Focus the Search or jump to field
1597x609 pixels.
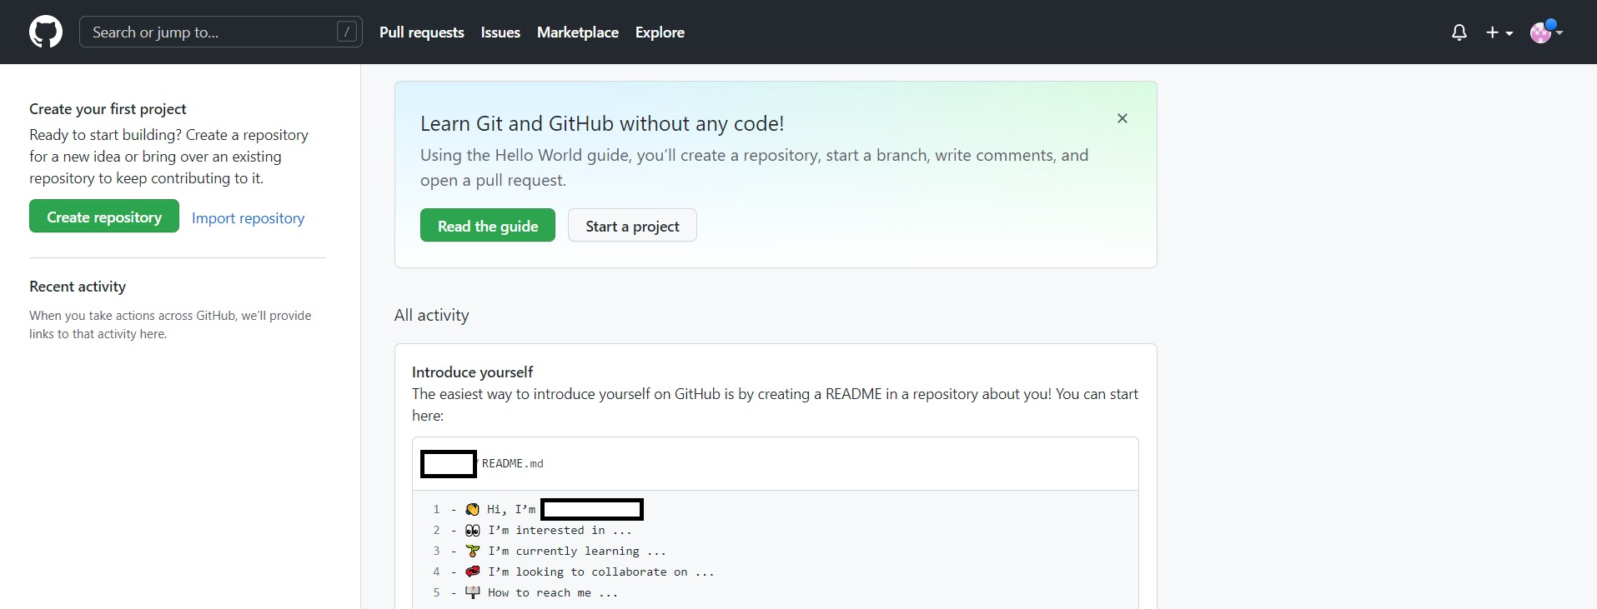[221, 32]
